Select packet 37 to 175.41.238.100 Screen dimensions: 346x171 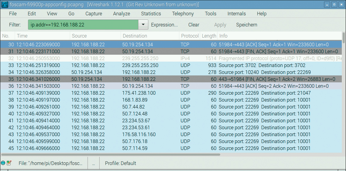(171, 93)
